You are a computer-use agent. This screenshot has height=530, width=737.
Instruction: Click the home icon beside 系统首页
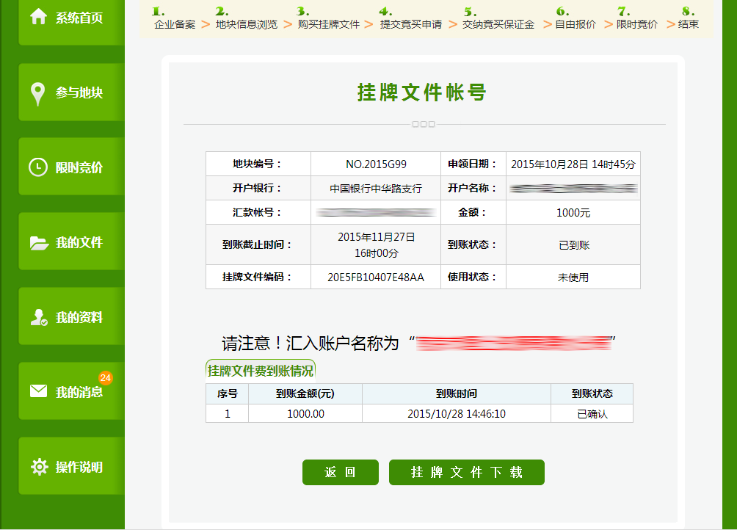38,17
